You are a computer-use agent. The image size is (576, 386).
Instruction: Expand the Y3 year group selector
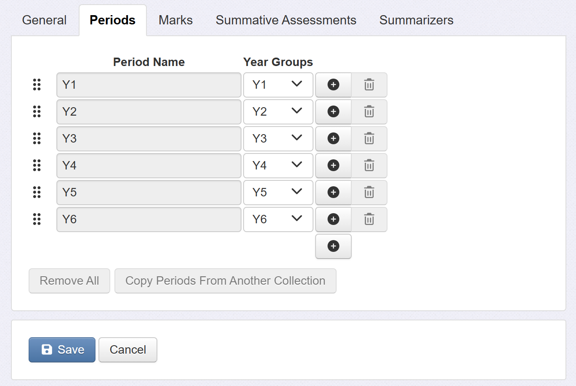click(x=278, y=139)
